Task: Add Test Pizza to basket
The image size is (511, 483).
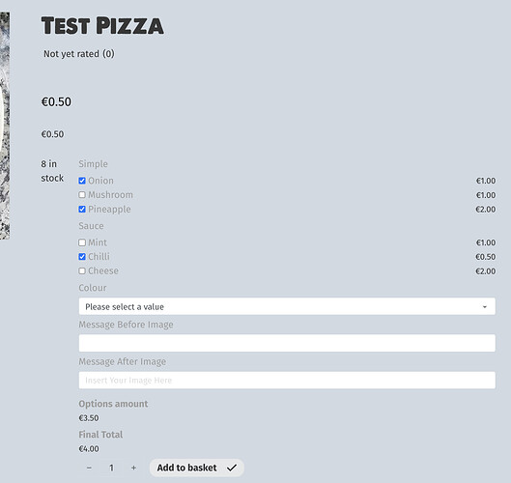Action: coord(196,468)
